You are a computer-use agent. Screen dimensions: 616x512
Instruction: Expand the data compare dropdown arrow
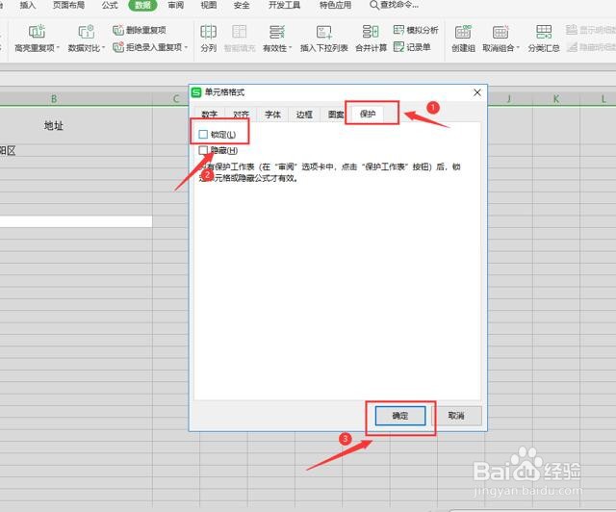pos(104,48)
